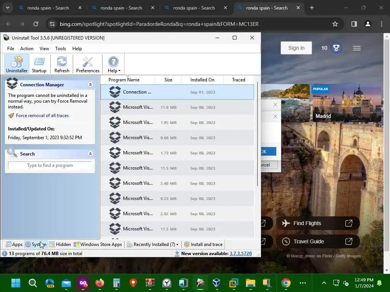
Task: Select the Microsoft Vis... 9.23 MB row
Action: click(177, 198)
